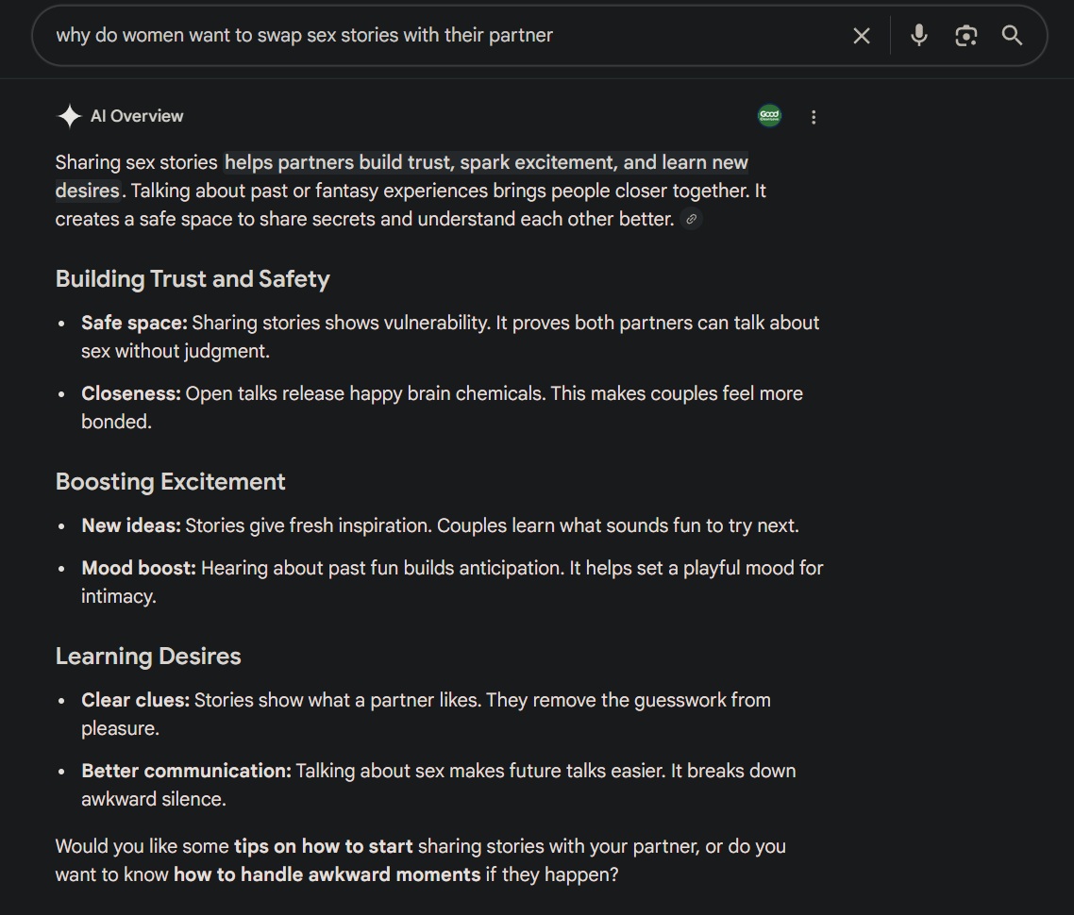Clear the search query with X icon

[862, 36]
